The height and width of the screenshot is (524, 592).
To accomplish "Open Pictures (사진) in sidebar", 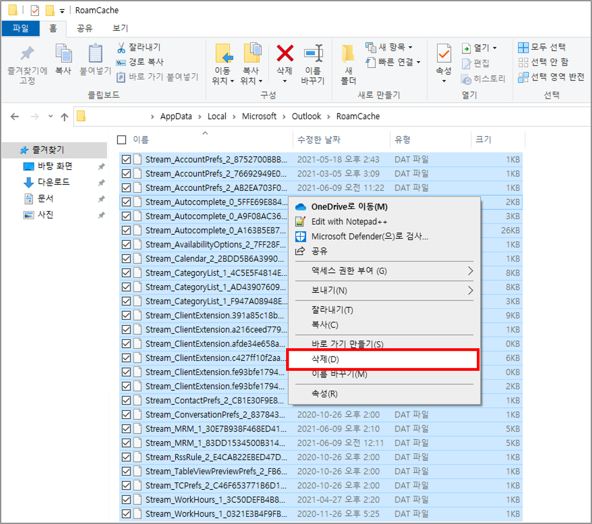I will point(45,214).
